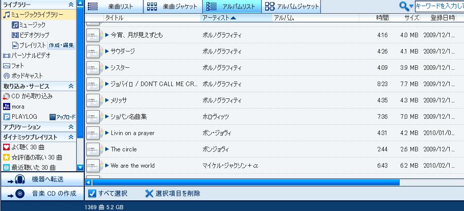The image size is (464, 211).
Task: Expand the メリッサ row arrow
Action: click(x=107, y=100)
